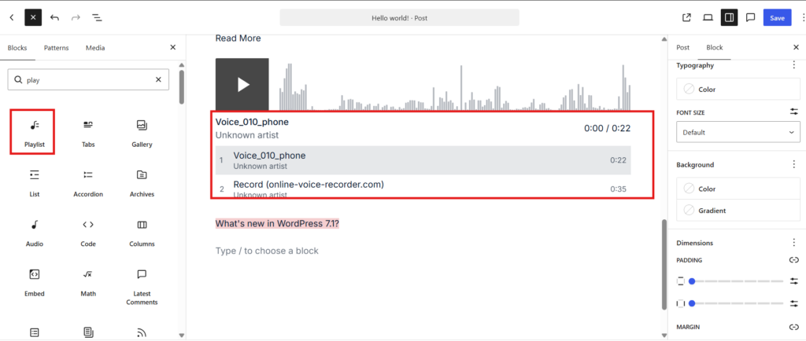
Task: Open the document overview list view
Action: (97, 17)
